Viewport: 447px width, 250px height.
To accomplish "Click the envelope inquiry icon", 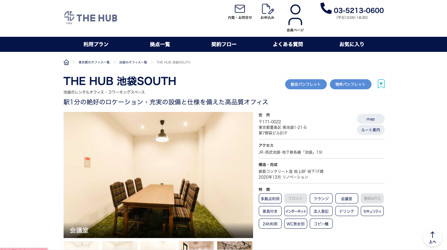I will (x=240, y=9).
